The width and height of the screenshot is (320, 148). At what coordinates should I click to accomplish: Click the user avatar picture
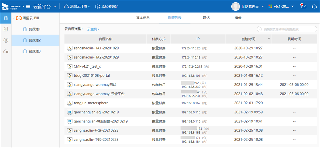pyautogui.click(x=236, y=6)
